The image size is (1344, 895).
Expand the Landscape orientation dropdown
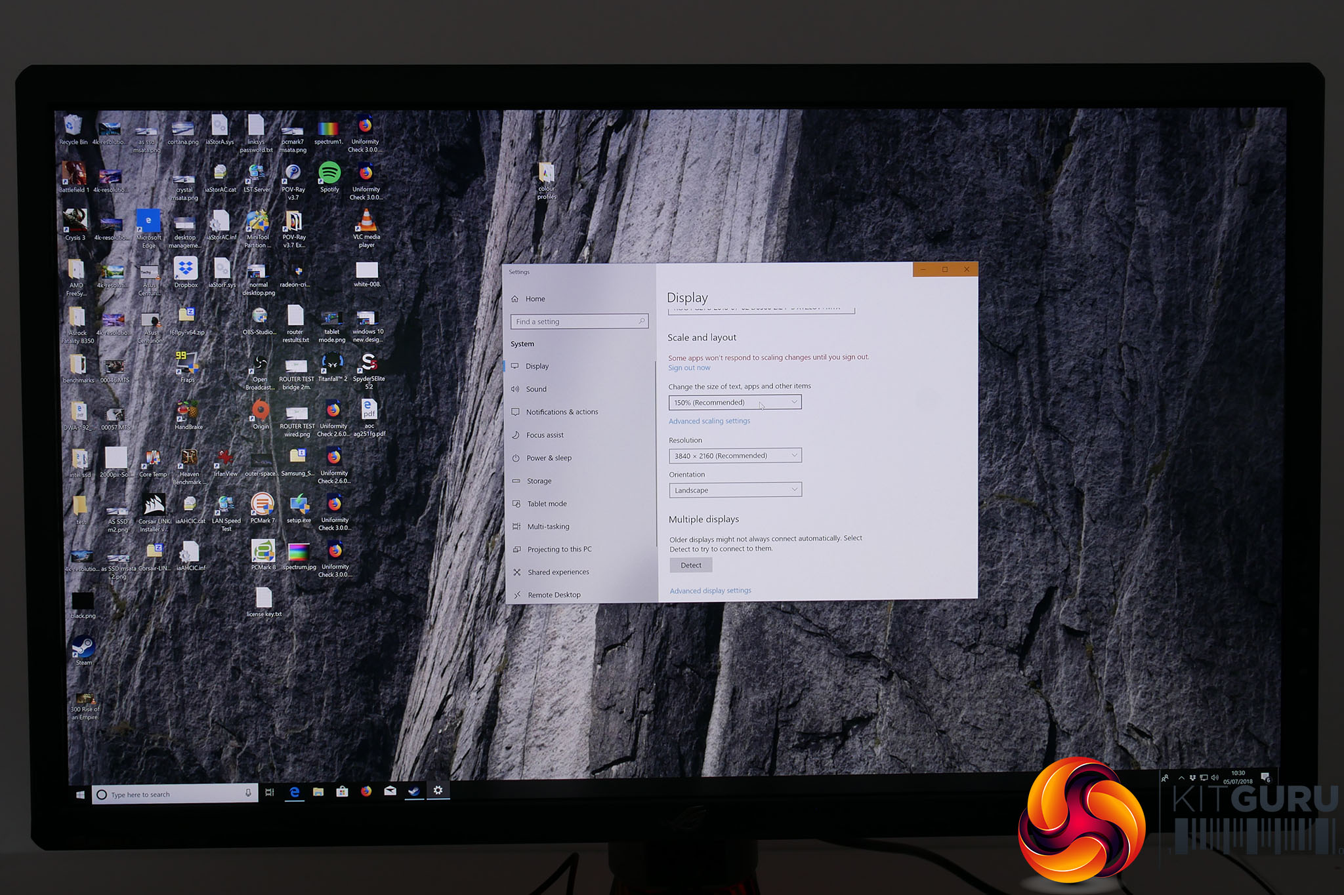734,490
